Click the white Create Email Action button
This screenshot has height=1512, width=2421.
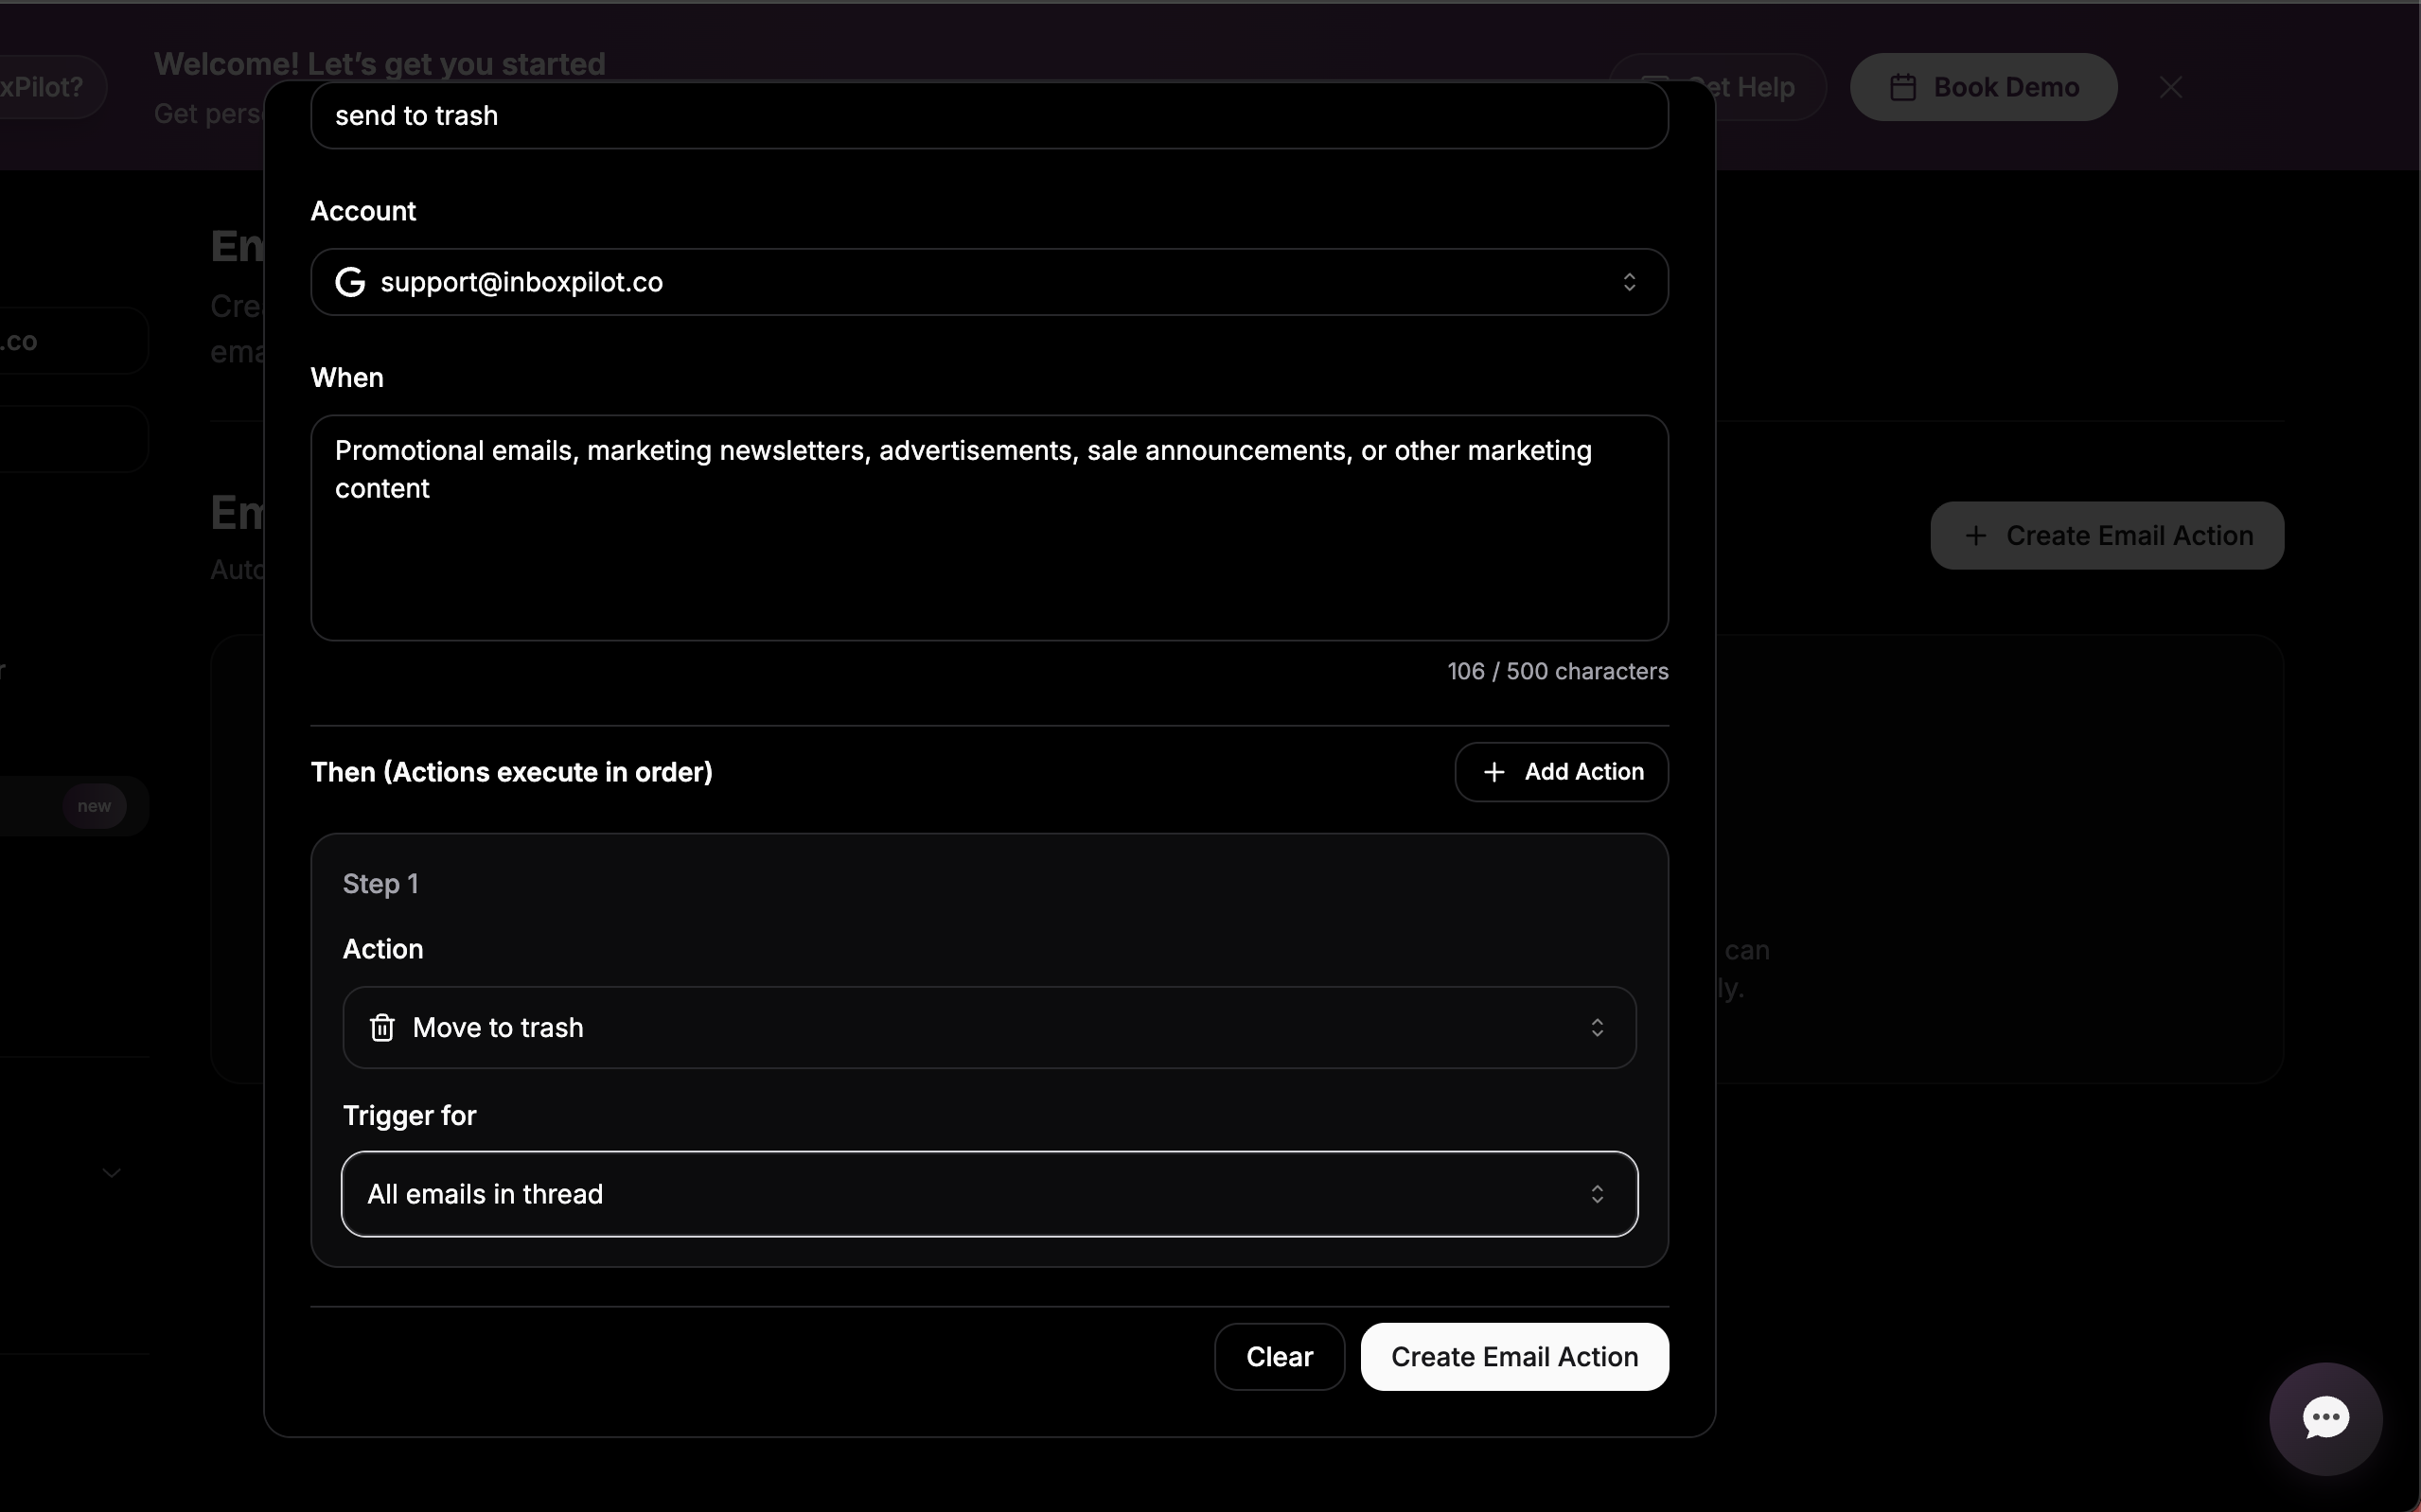coord(1514,1357)
